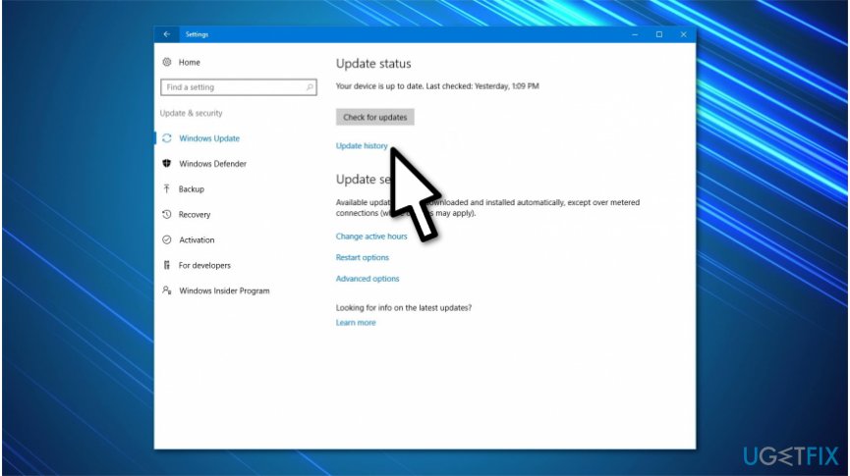
Task: Click 'Looking for info on the latest updates?'
Action: pos(403,307)
